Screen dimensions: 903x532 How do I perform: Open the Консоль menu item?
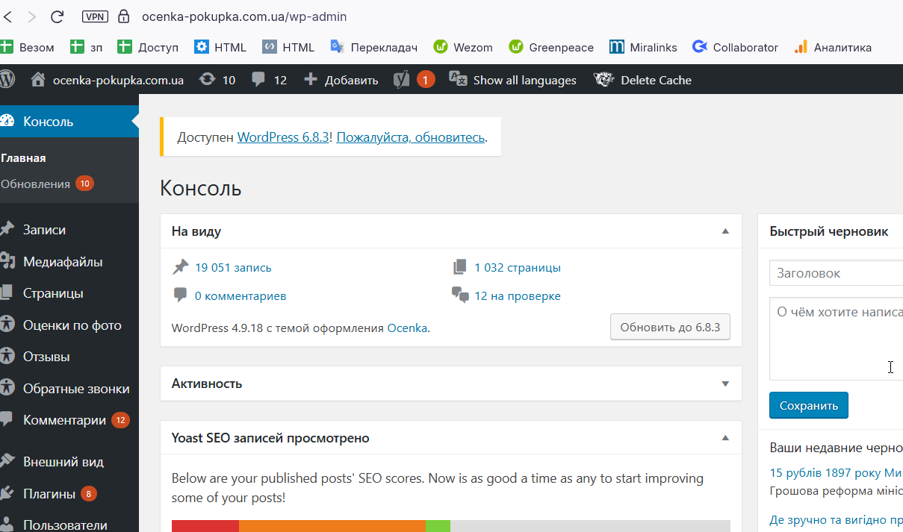(x=69, y=122)
